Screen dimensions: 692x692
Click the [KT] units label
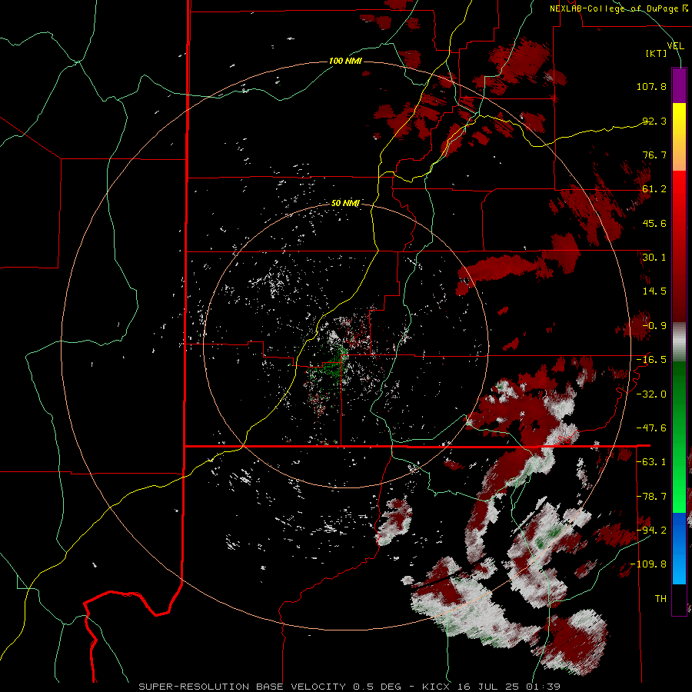click(x=657, y=53)
